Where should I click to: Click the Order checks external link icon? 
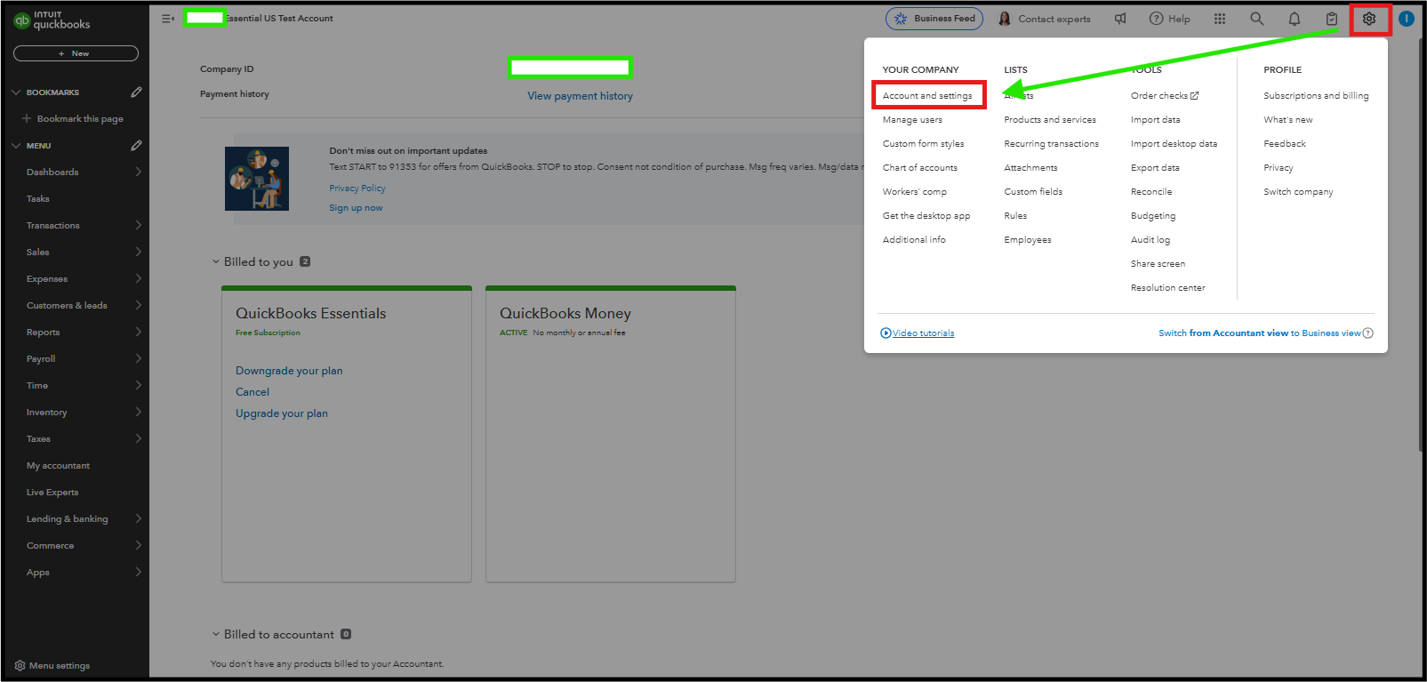coord(1195,96)
